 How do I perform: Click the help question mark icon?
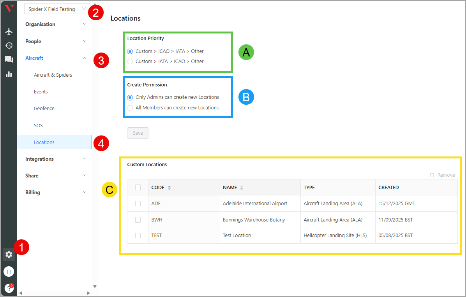(9, 288)
